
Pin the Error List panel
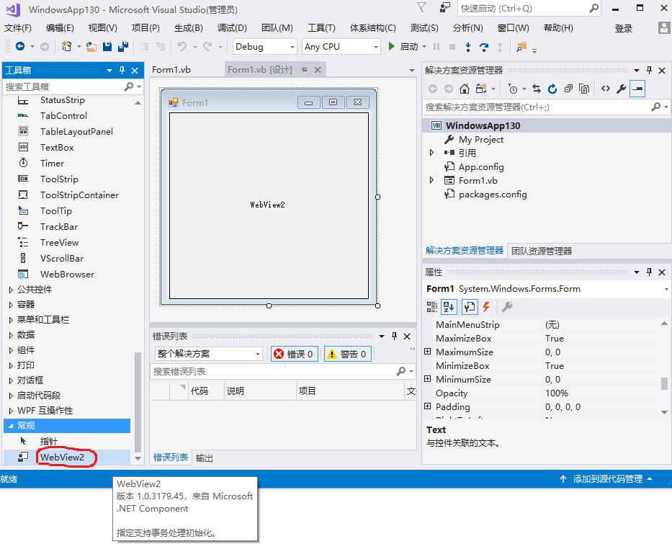394,336
